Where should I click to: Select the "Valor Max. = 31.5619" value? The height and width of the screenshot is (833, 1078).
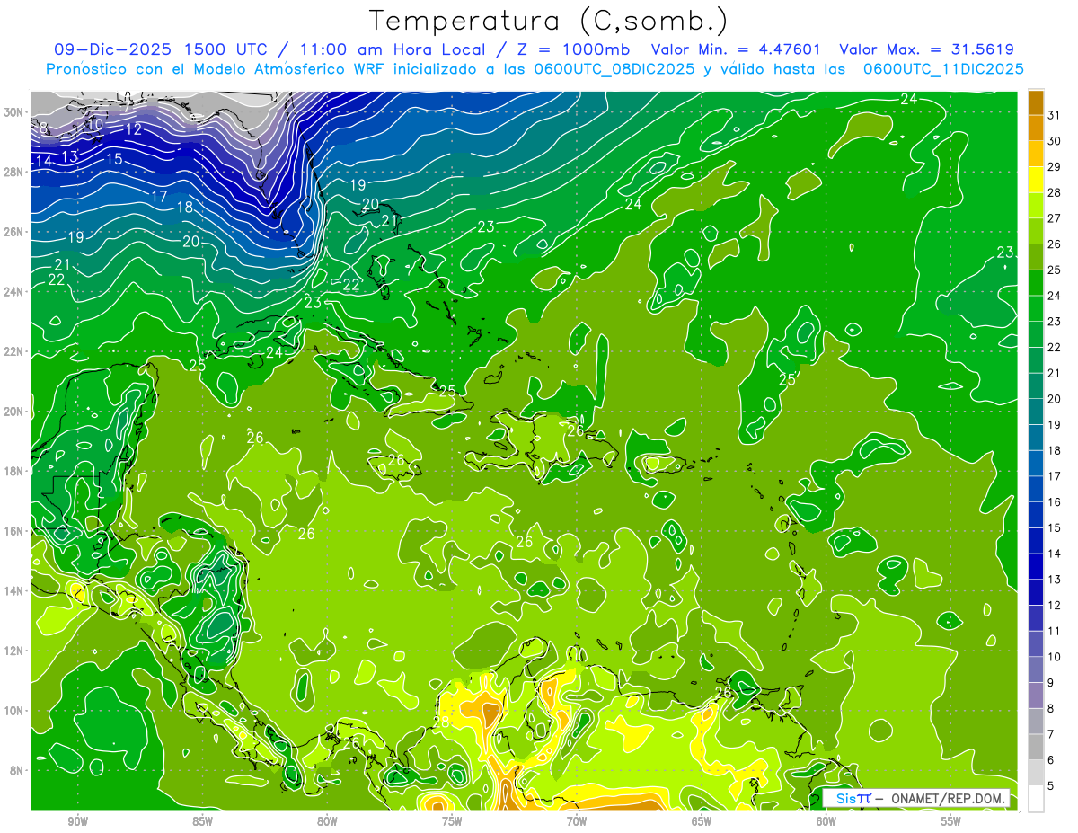coord(926,49)
